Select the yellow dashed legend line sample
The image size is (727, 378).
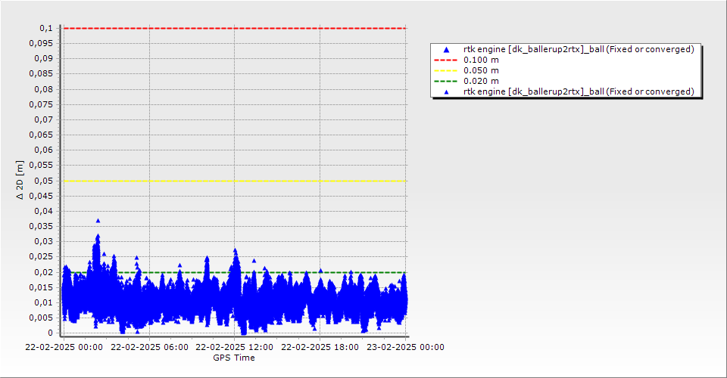point(445,71)
